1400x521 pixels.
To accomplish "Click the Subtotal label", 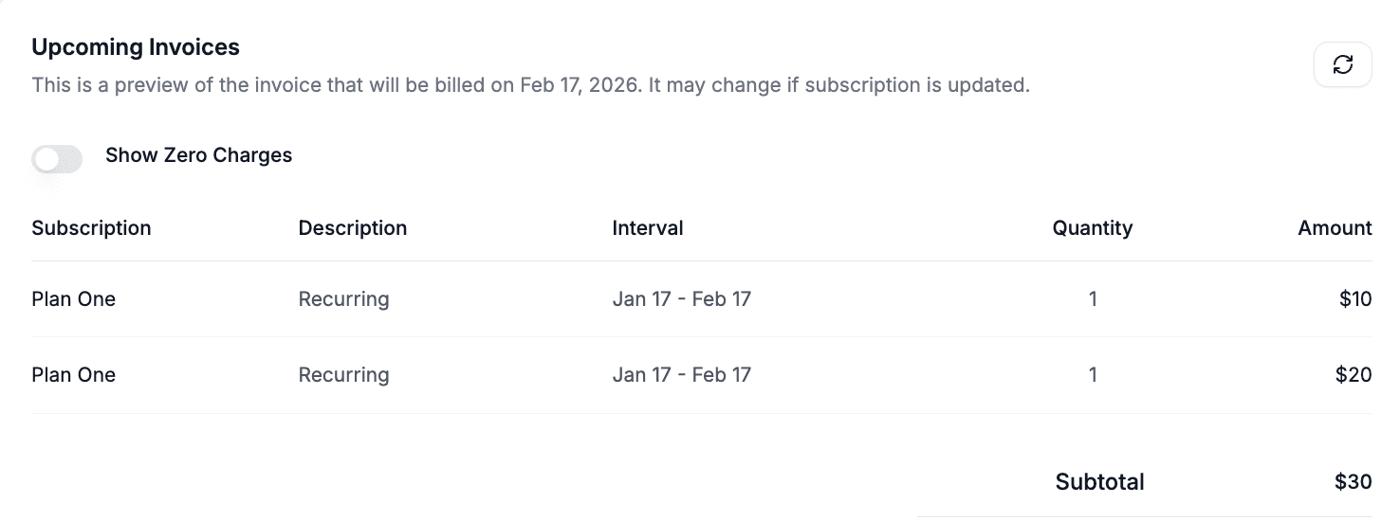I will (1099, 482).
